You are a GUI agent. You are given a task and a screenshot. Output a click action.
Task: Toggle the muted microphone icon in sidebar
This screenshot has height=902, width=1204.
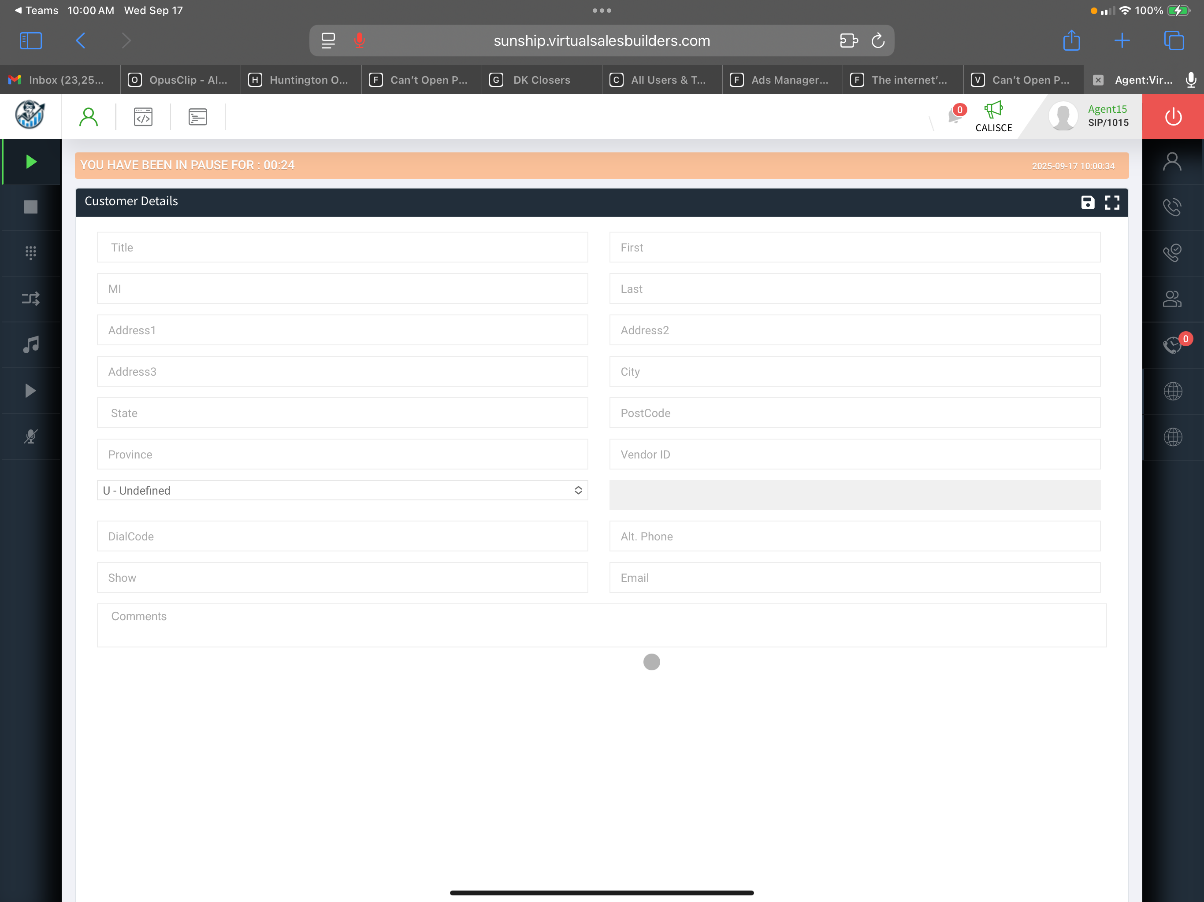point(30,436)
